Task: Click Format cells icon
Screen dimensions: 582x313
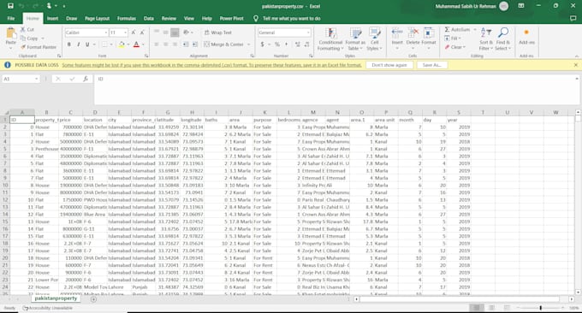Action: [x=428, y=33]
